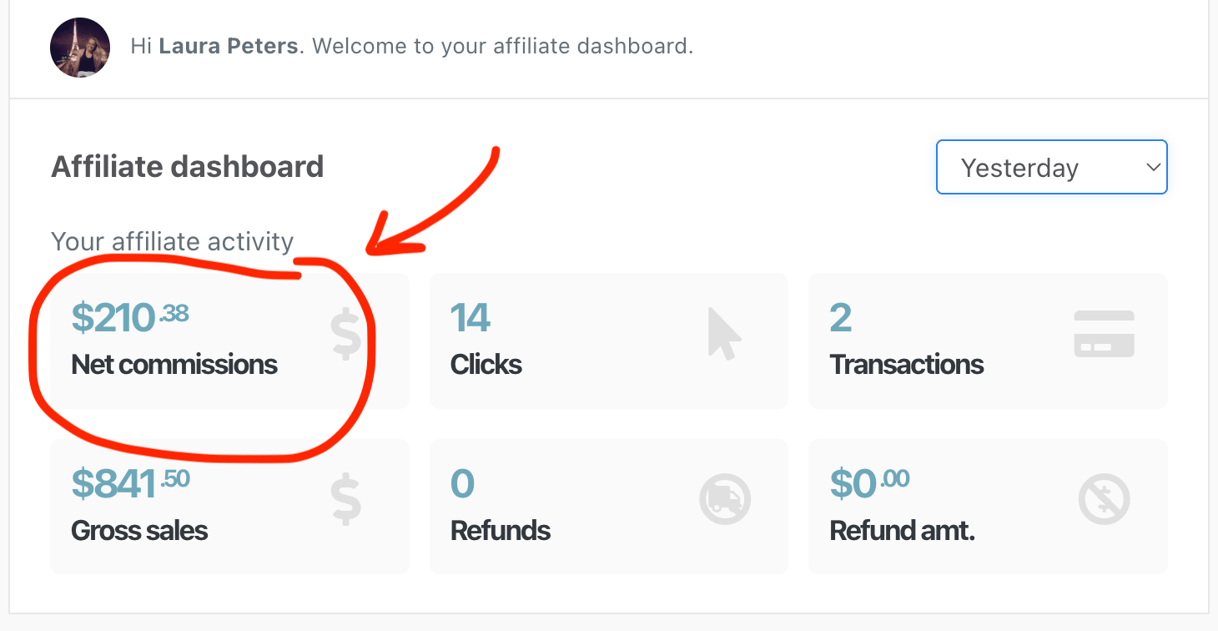Click the no-delivery truck Refunds icon
This screenshot has height=631, width=1218.
pos(725,499)
